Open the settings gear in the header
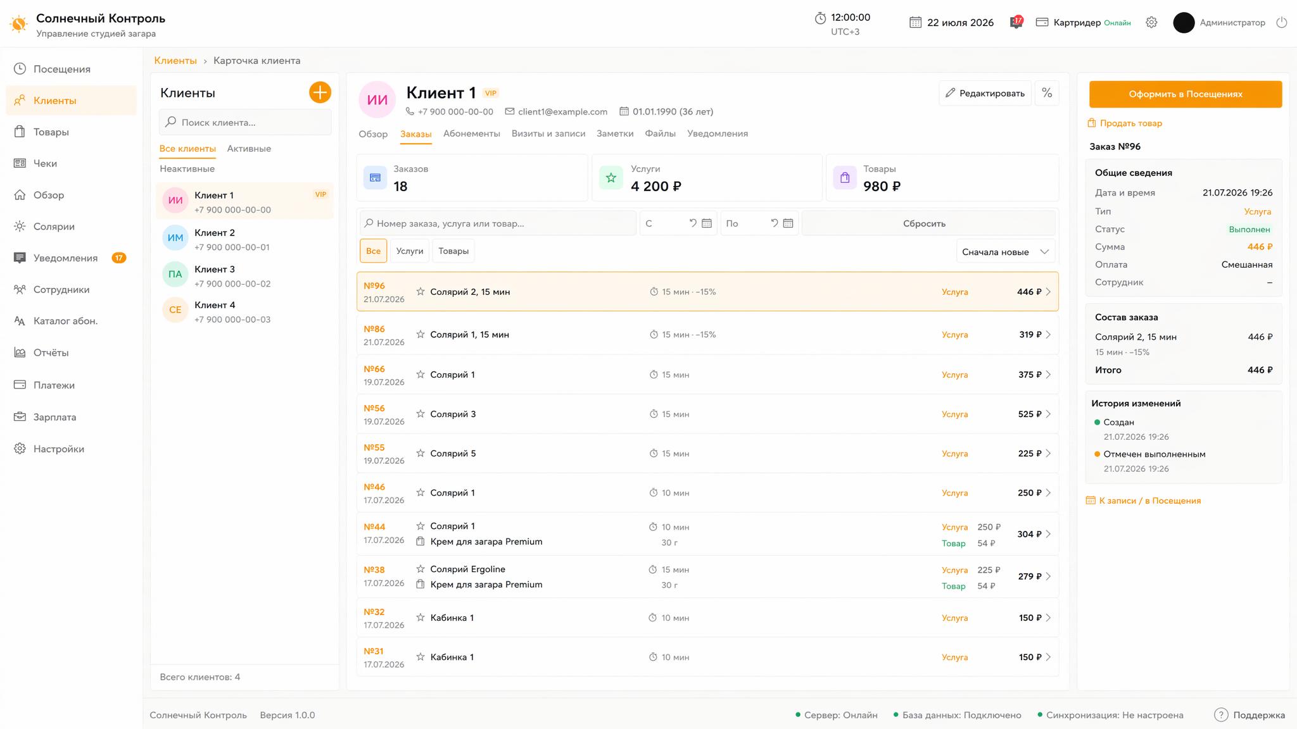Image resolution: width=1297 pixels, height=729 pixels. click(x=1151, y=22)
